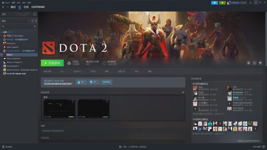Click the activity post input field
The image size is (267, 150).
[x=113, y=131]
